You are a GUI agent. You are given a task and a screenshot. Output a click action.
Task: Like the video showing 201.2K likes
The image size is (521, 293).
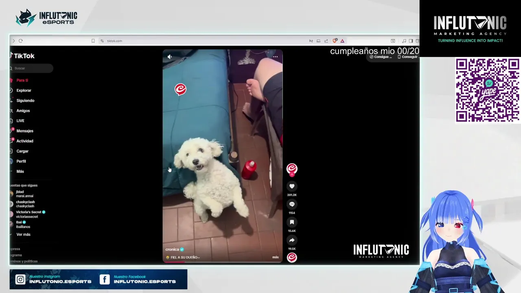coord(292,186)
